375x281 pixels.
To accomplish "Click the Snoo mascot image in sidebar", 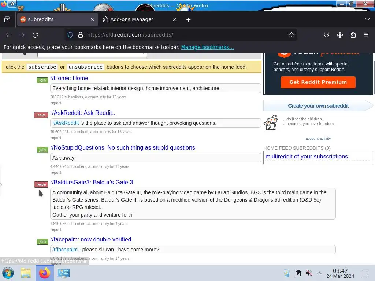I will coord(271,122).
